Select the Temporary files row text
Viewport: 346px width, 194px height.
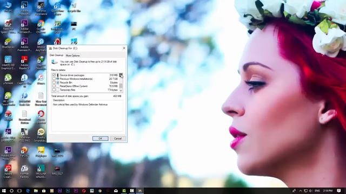68,90
